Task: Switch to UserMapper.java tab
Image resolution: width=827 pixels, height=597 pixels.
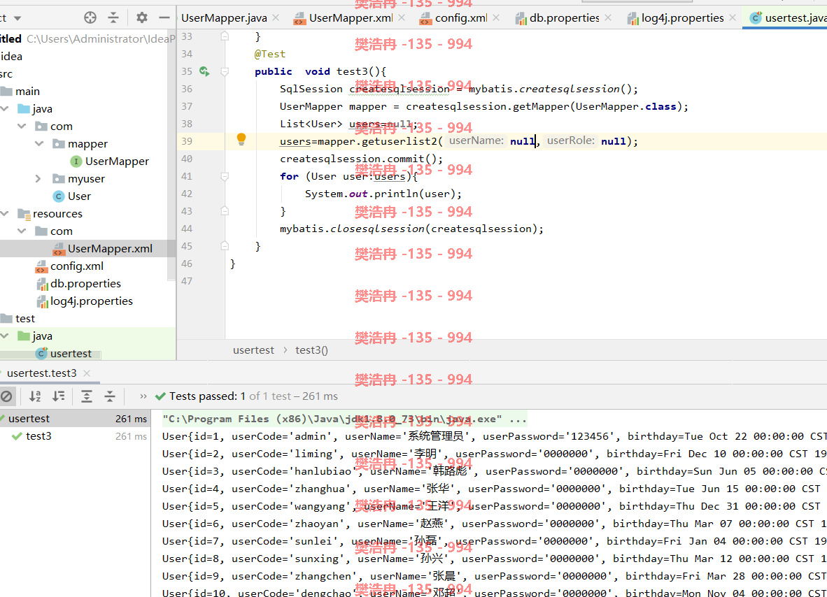Action: [x=224, y=18]
